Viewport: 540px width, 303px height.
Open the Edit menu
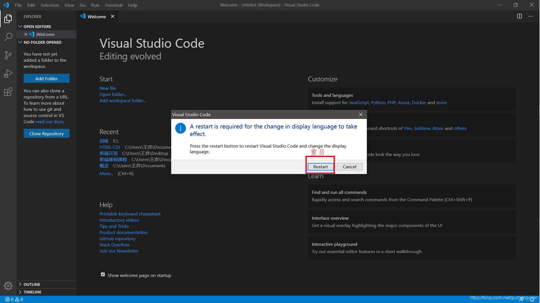point(31,5)
